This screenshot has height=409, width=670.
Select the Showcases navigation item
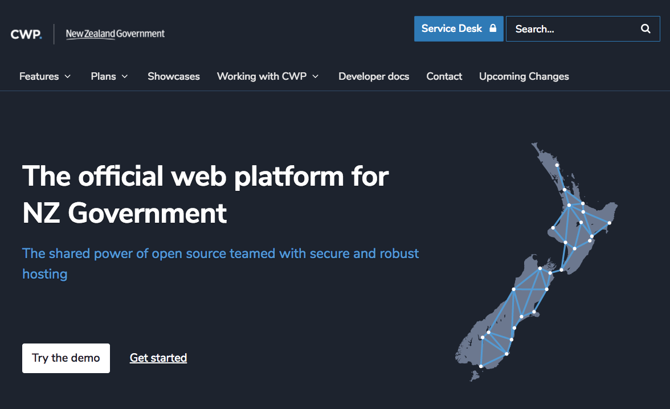[173, 76]
